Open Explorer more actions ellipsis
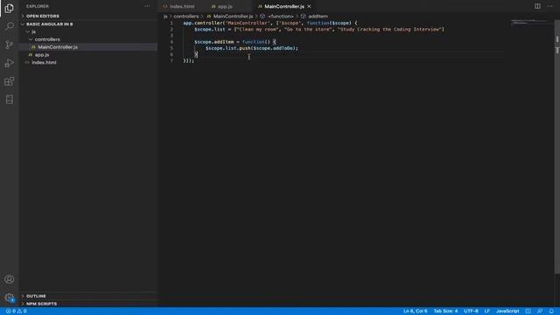 148,6
